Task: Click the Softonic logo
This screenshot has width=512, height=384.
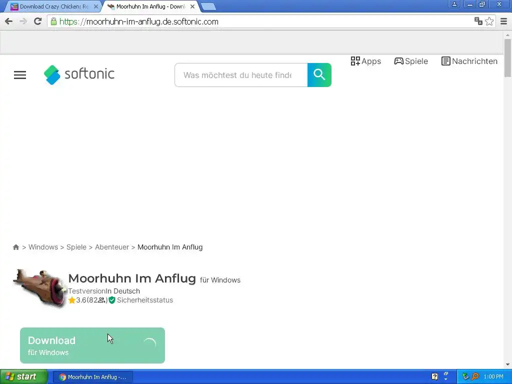Action: tap(79, 74)
